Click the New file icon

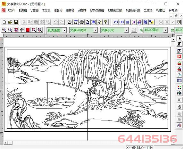click(4, 22)
